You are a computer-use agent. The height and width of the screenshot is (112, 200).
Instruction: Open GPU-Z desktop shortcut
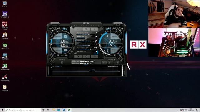(5, 46)
